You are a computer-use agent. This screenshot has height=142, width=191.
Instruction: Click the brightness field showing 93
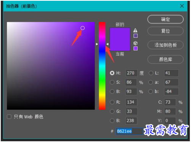coord(131,91)
